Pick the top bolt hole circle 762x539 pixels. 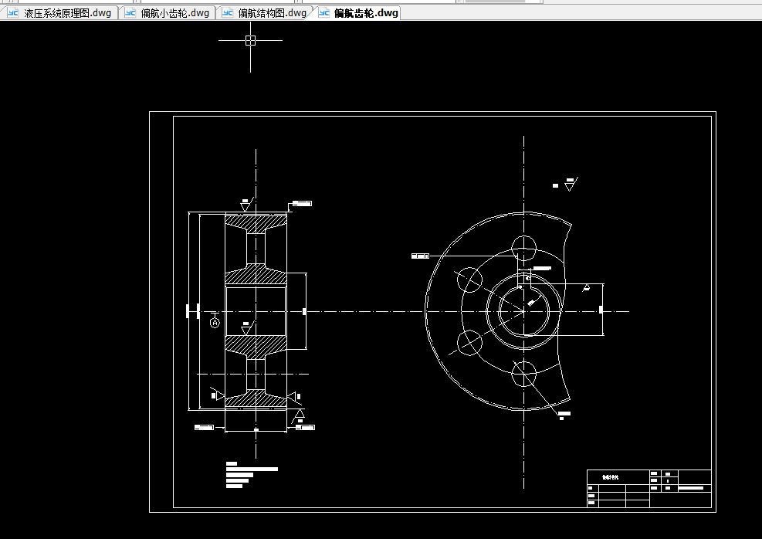coord(524,248)
